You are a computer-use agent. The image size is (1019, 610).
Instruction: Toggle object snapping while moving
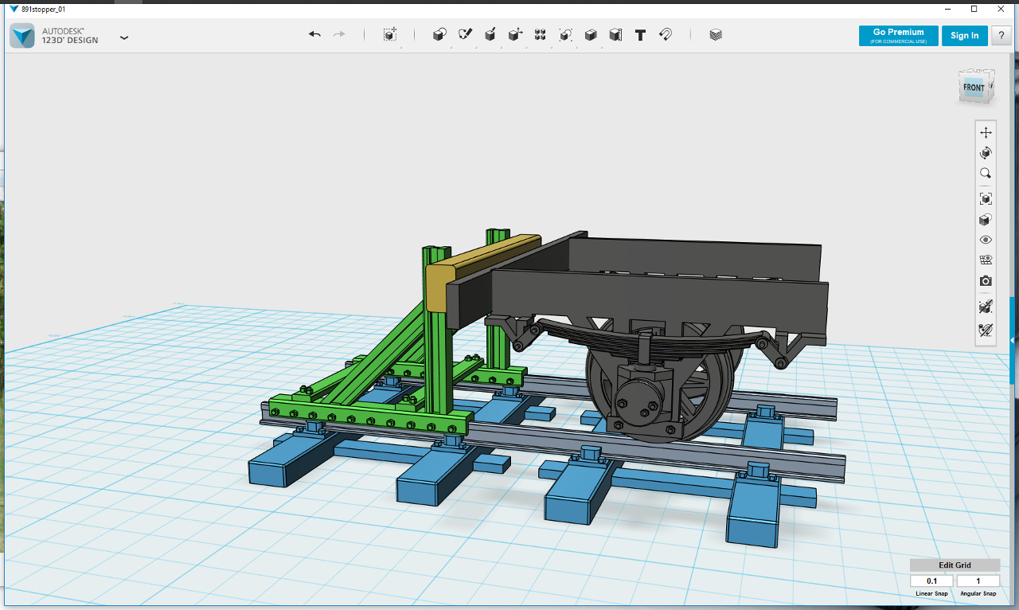[986, 307]
